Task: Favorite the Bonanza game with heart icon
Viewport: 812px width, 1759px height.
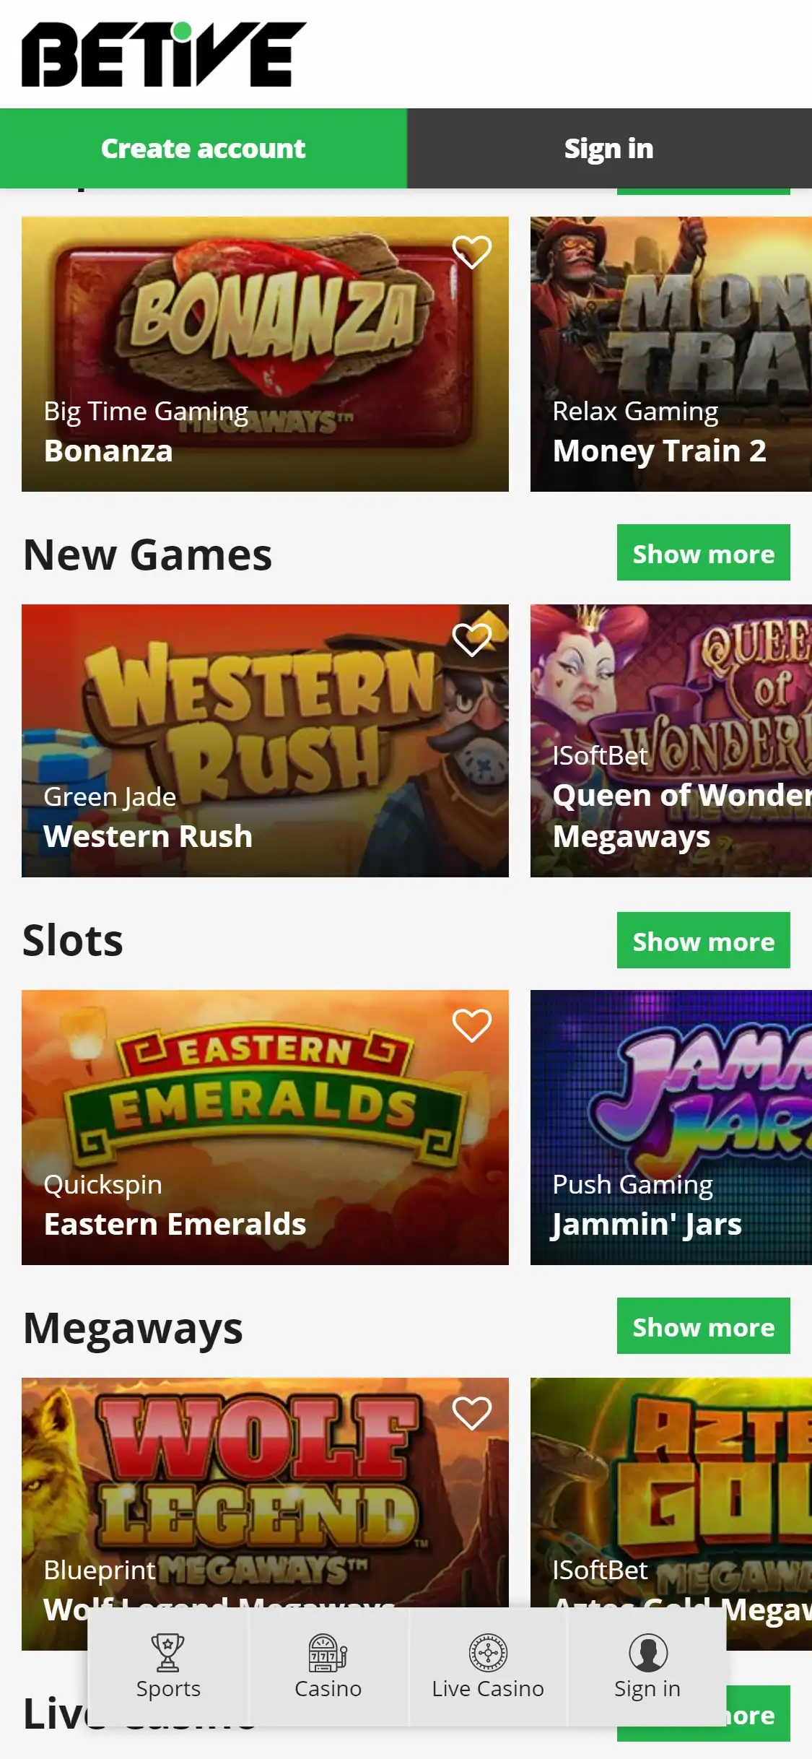Action: (472, 252)
